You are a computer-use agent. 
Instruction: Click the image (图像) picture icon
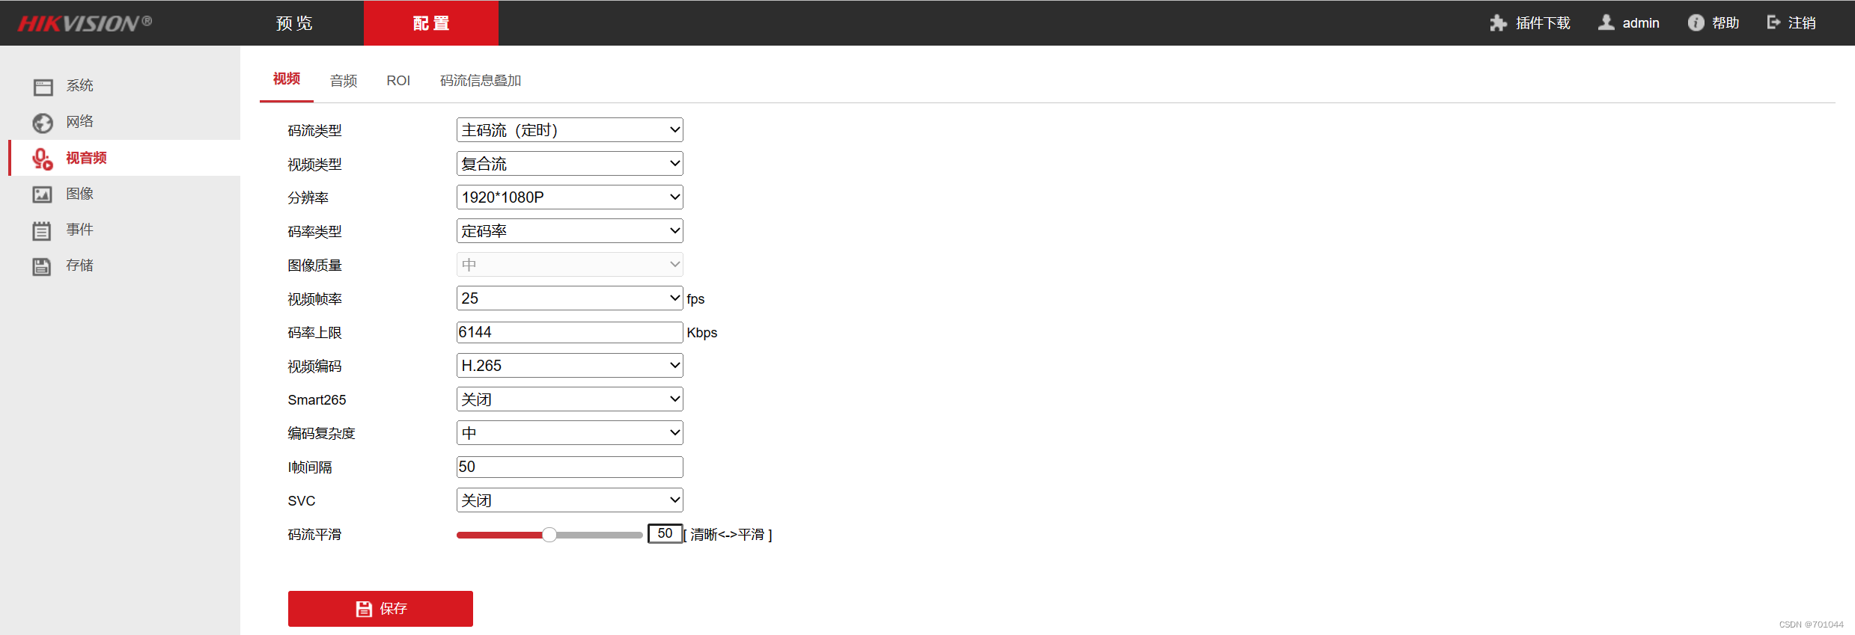tap(43, 194)
